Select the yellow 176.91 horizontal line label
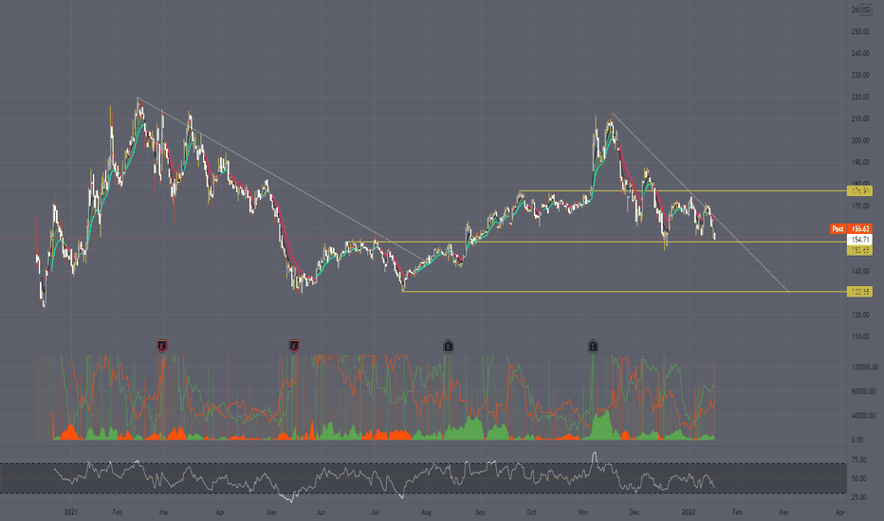 (859, 191)
